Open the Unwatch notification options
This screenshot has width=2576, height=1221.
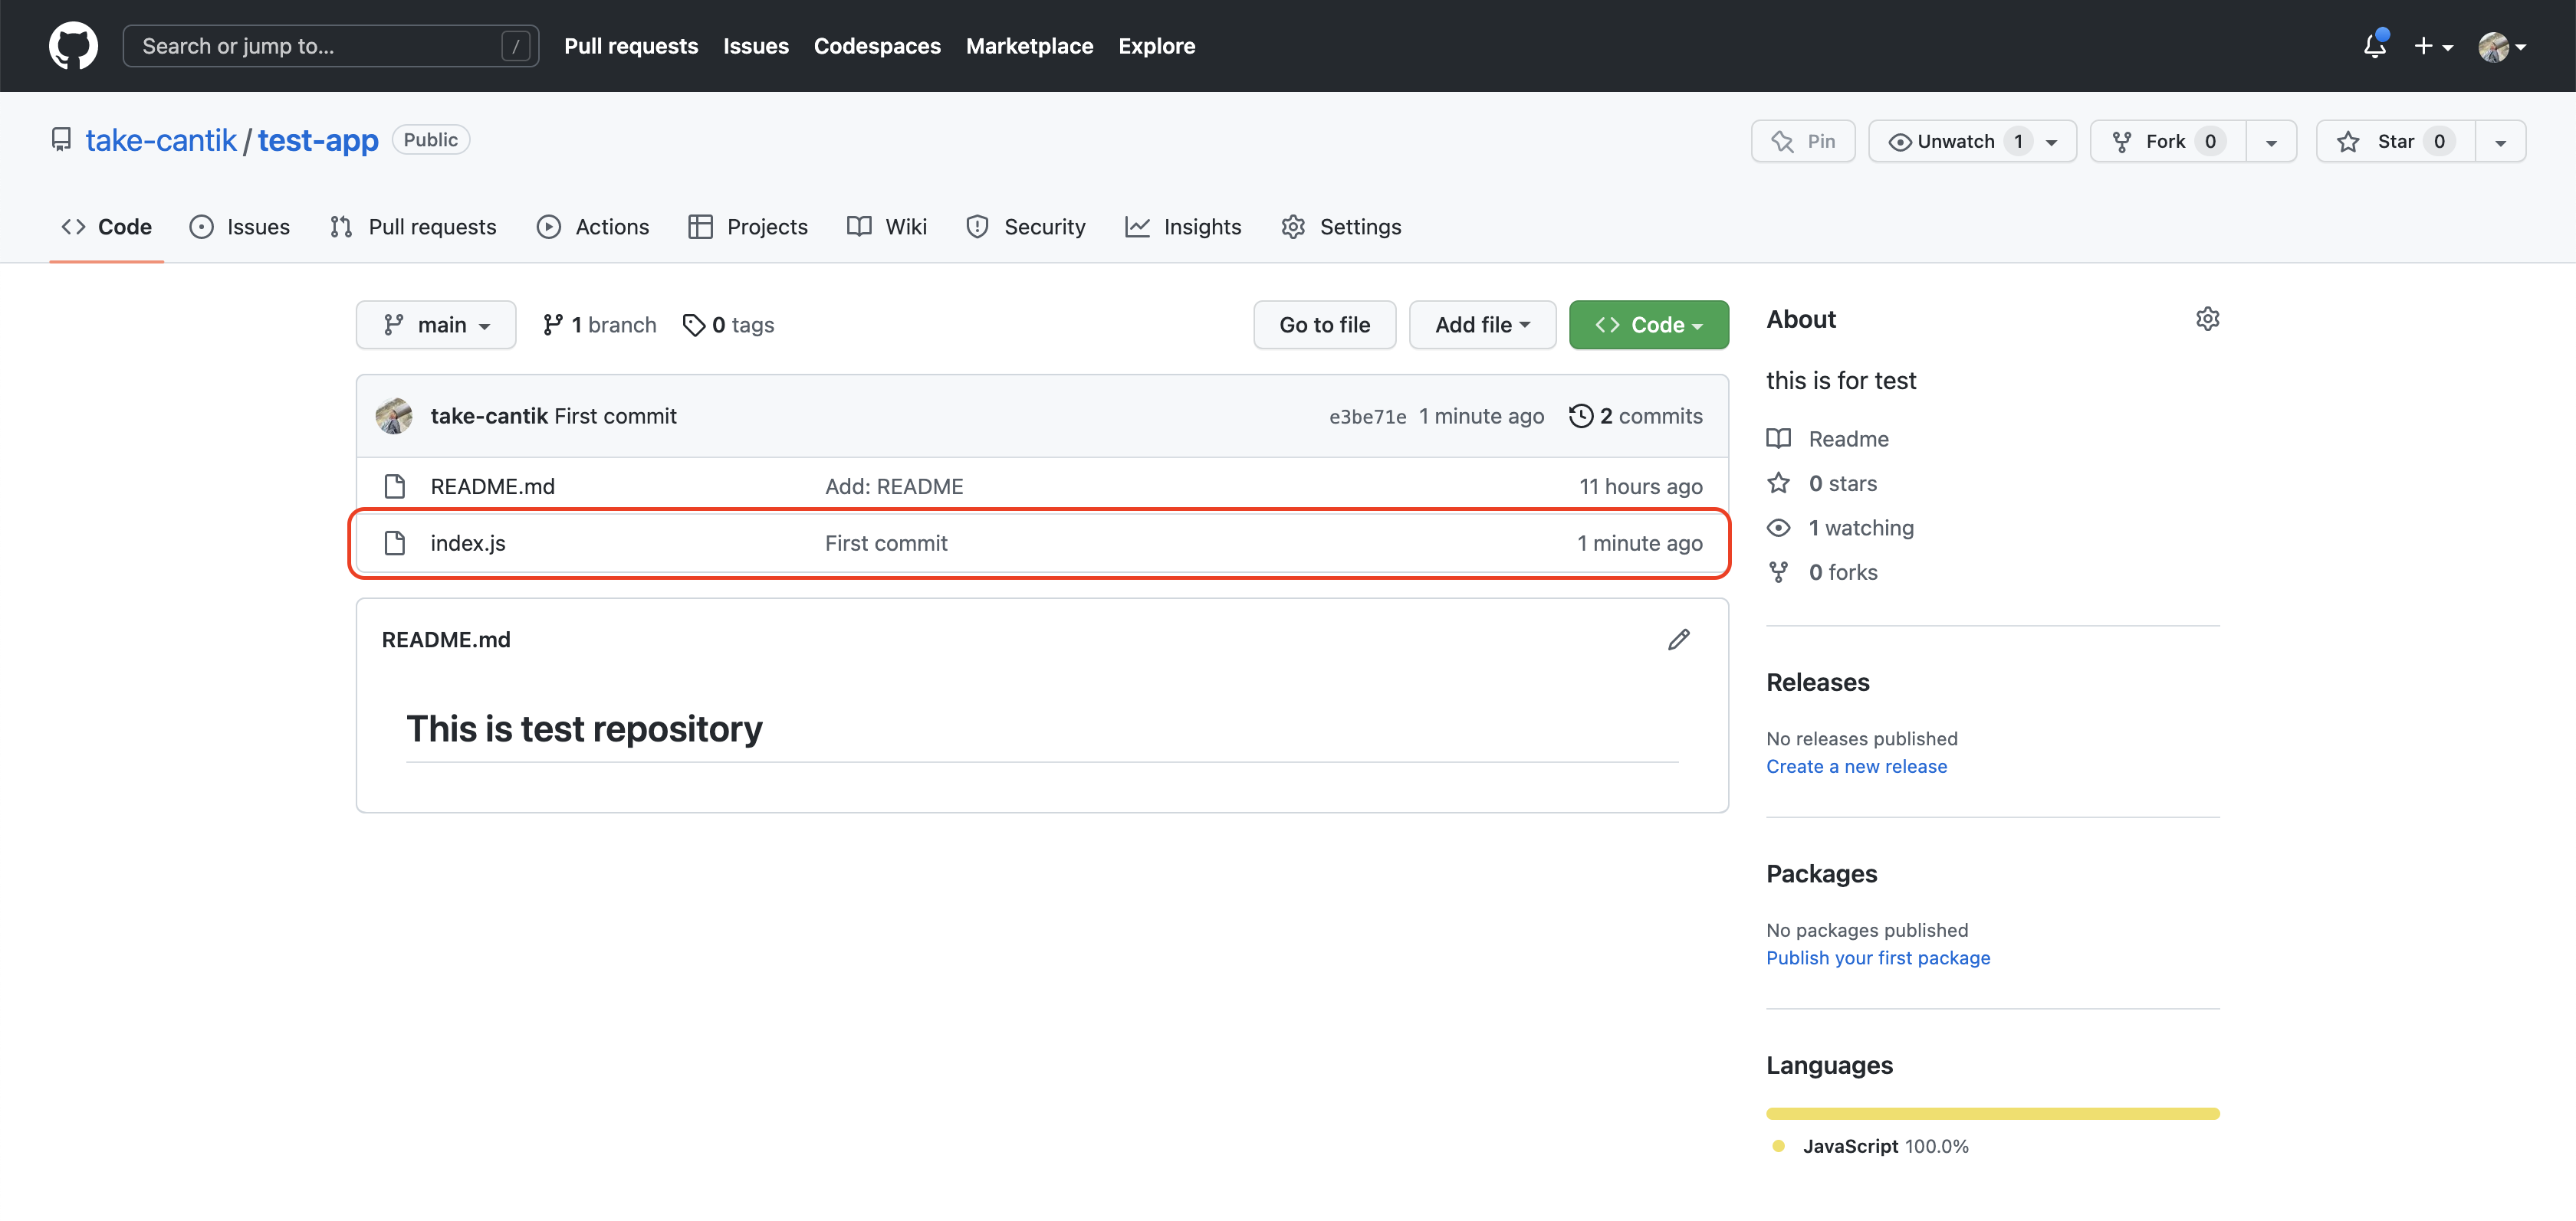(x=1971, y=141)
